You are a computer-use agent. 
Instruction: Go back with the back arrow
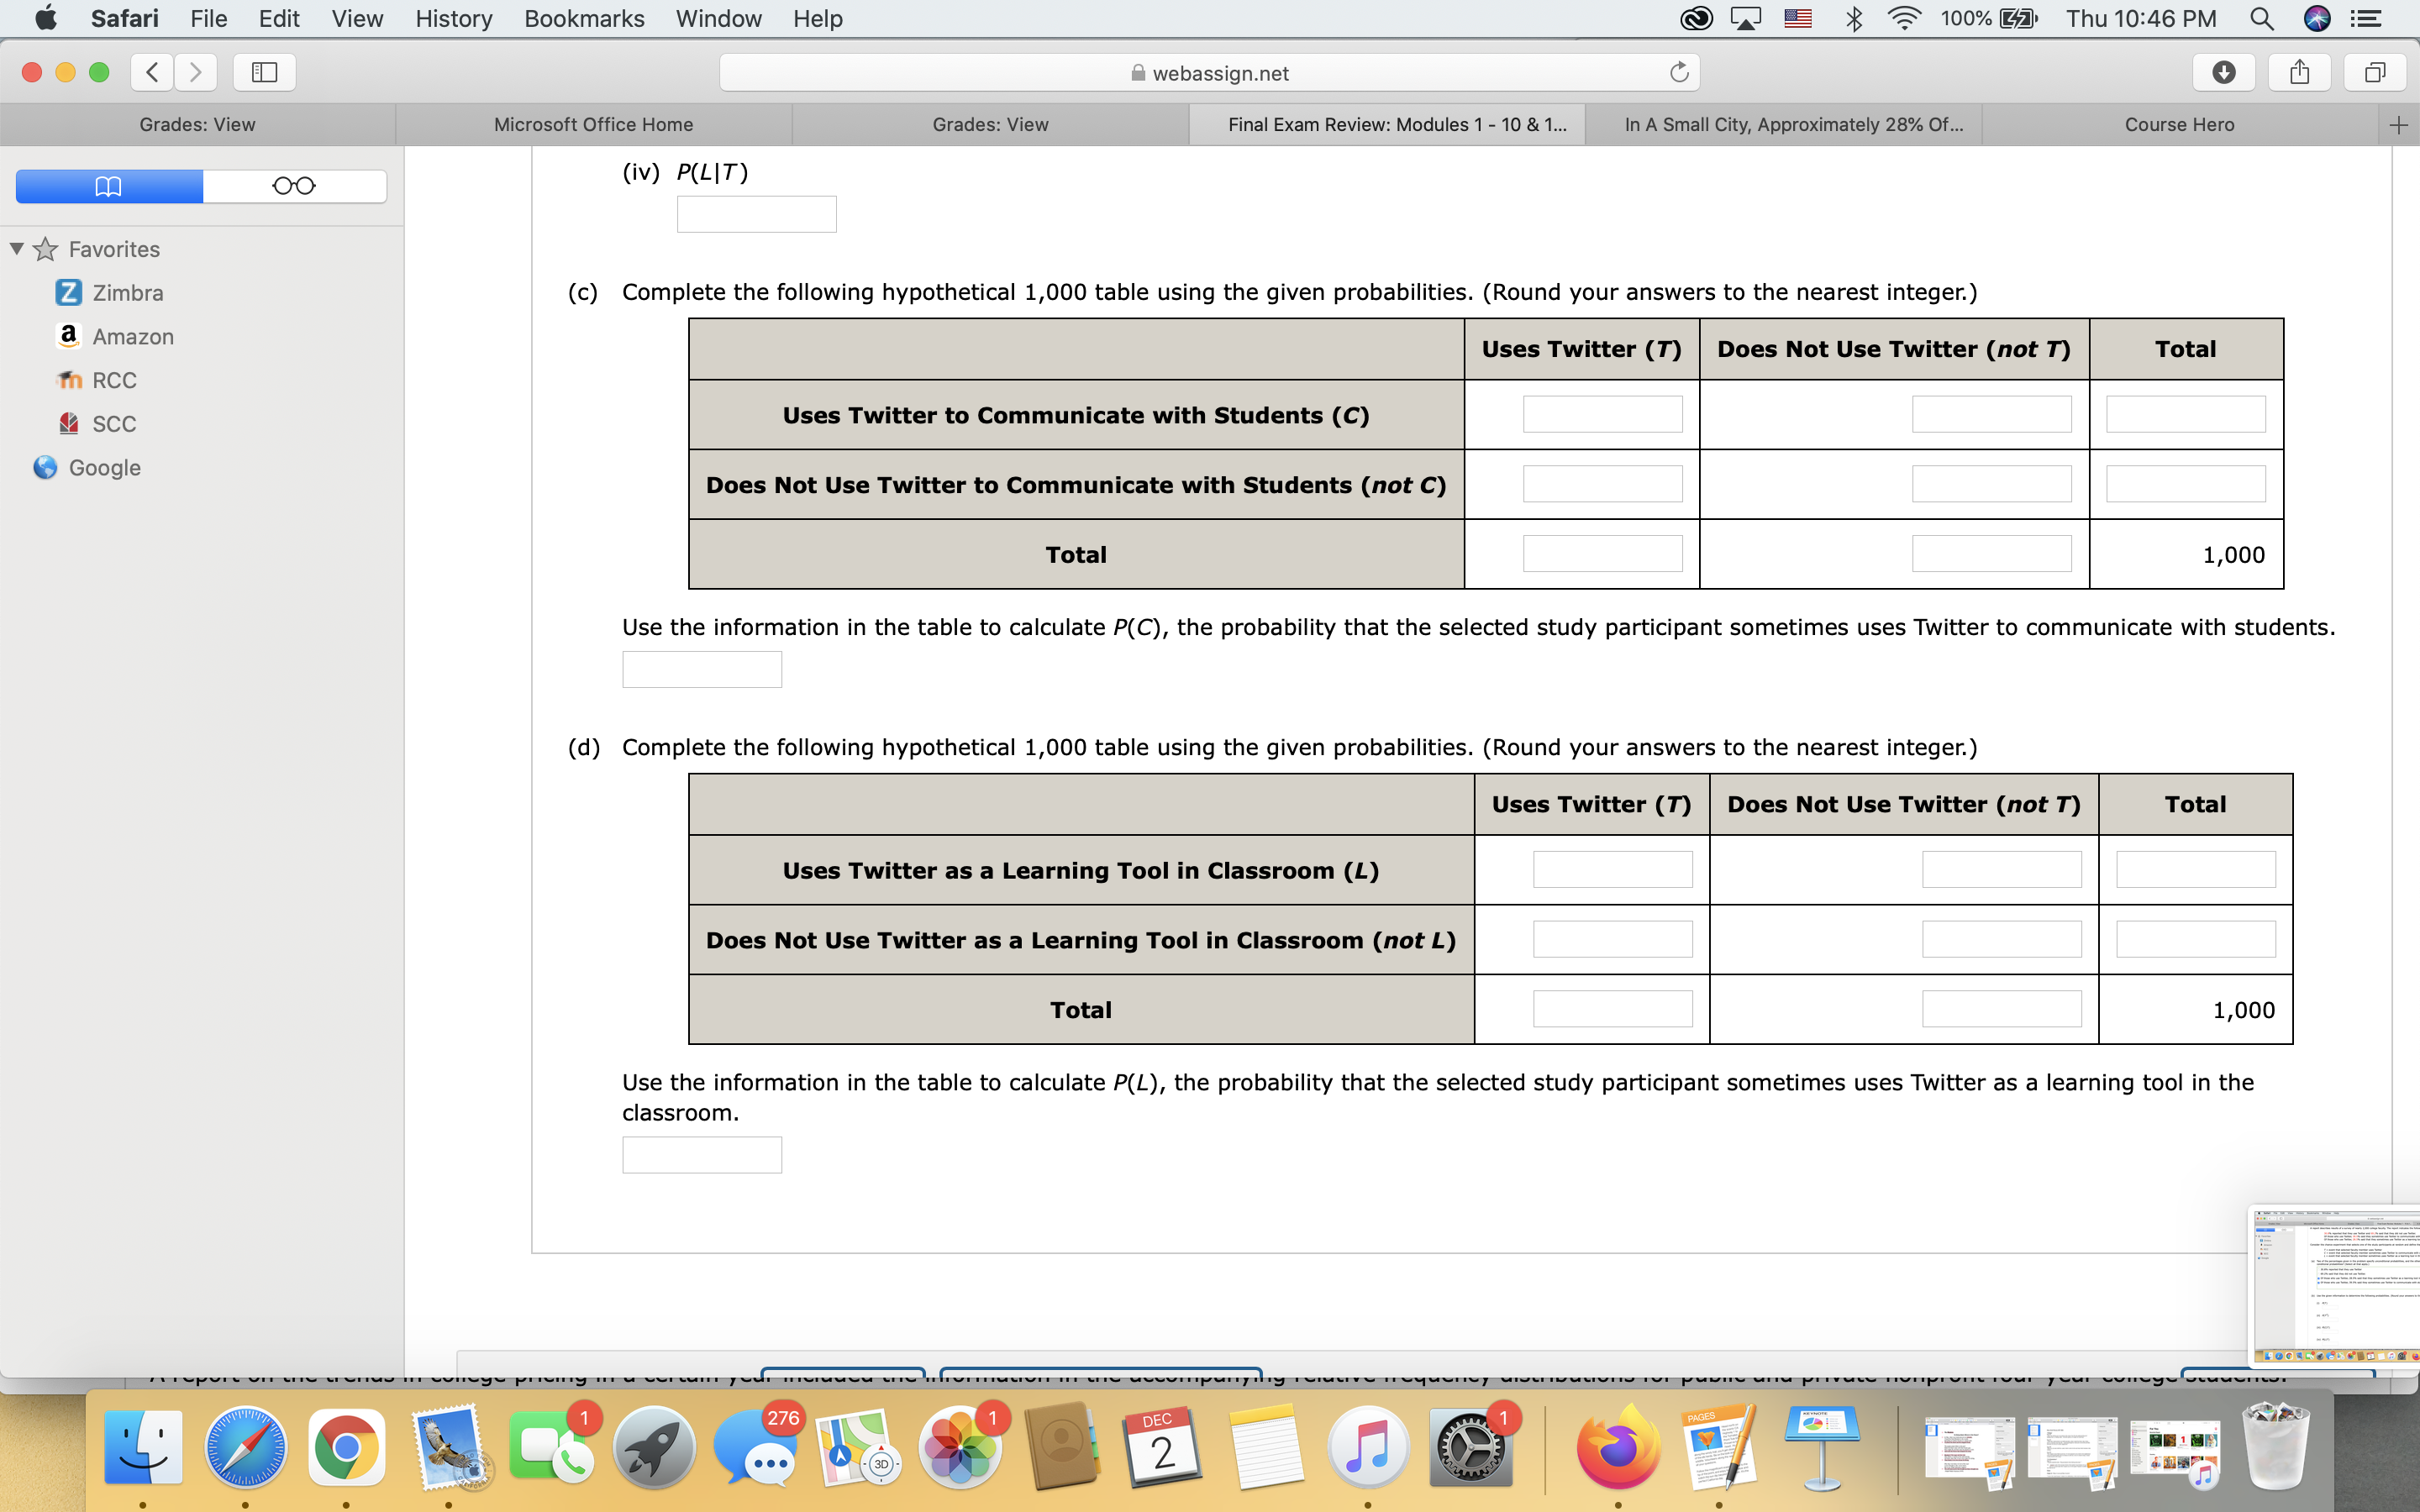pos(152,72)
